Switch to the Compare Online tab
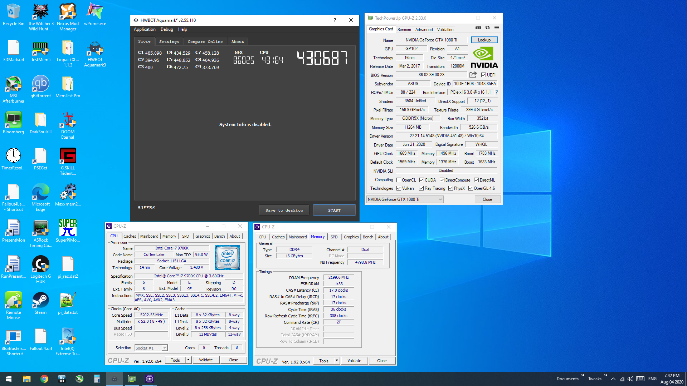The height and width of the screenshot is (386, 687). point(205,41)
